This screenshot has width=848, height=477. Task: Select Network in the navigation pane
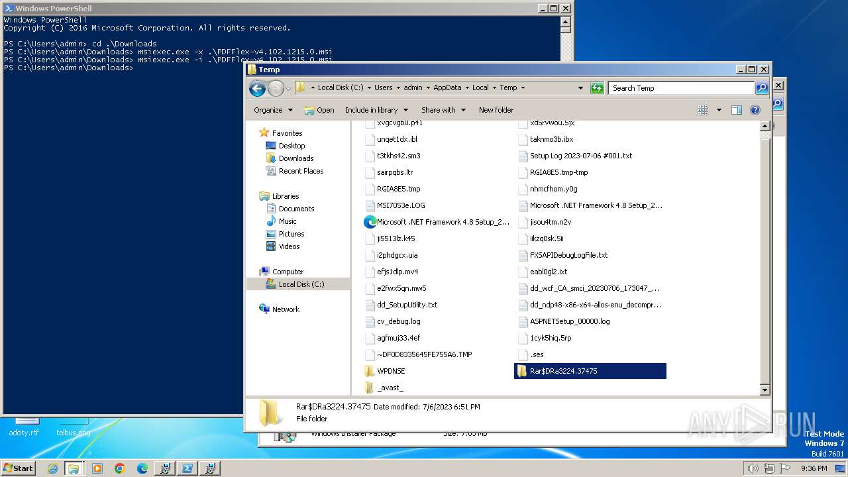coord(286,309)
